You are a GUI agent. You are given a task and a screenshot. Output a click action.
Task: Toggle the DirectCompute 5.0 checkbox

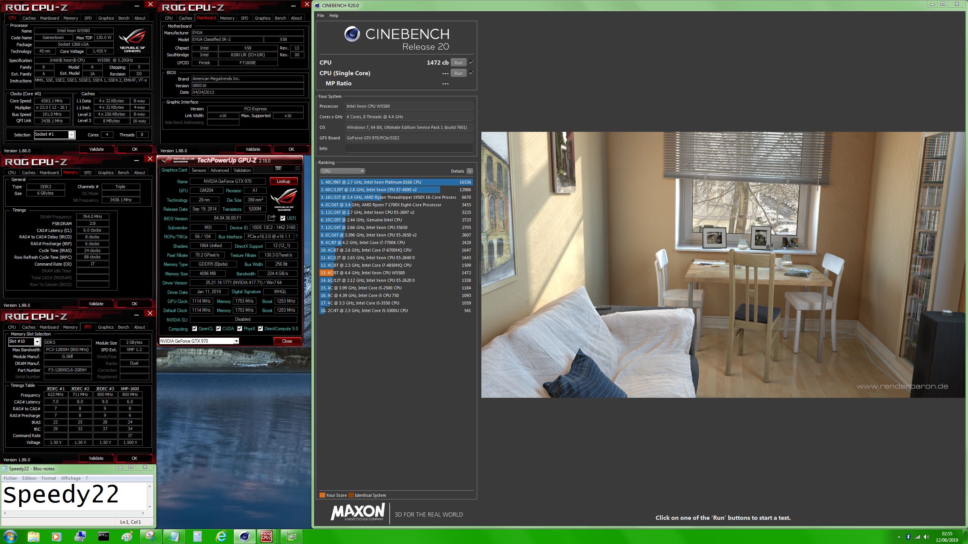(x=260, y=329)
